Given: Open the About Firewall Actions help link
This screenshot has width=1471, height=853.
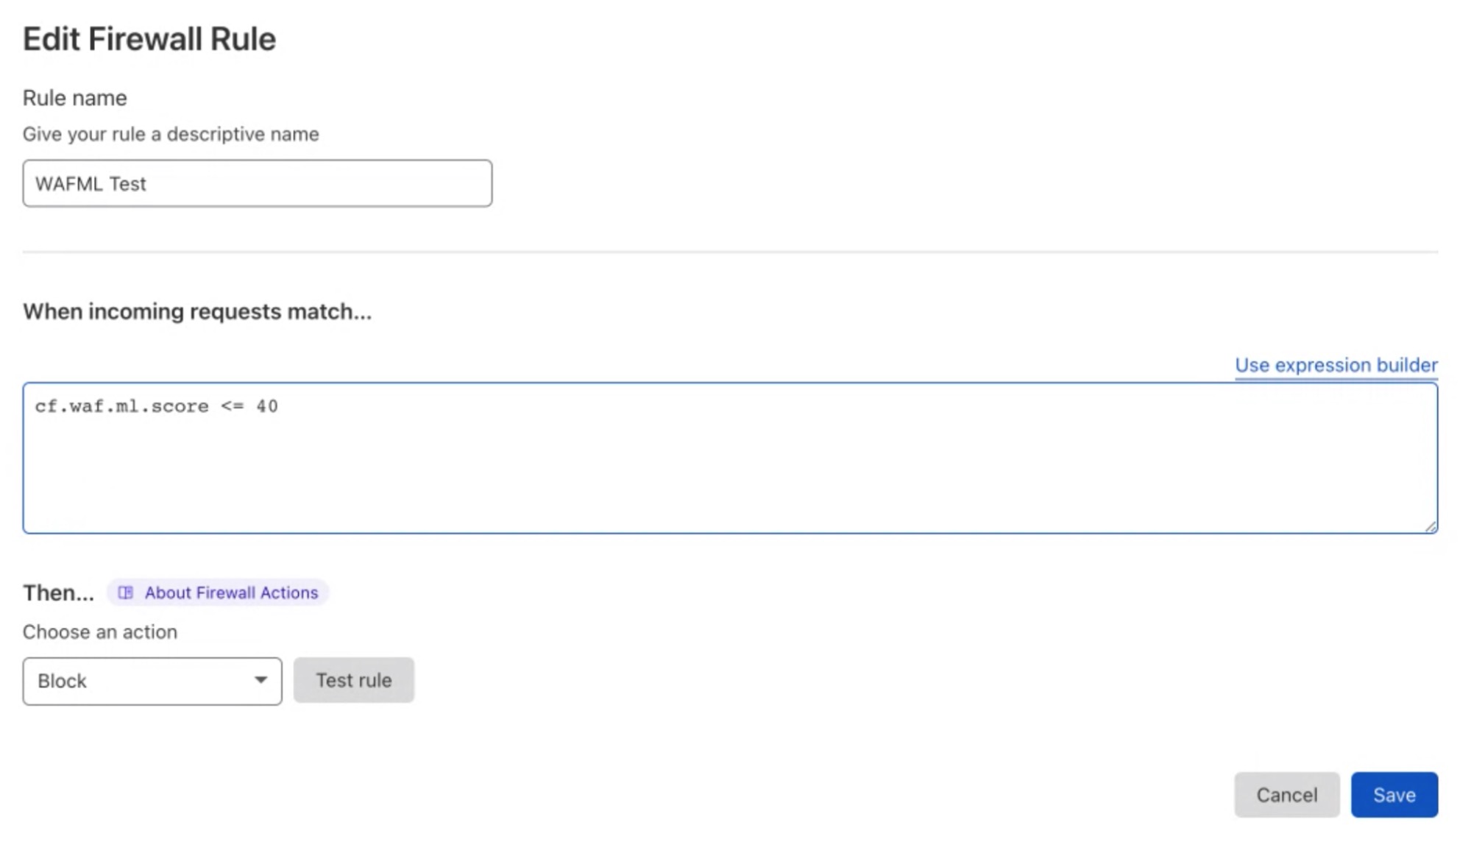Looking at the screenshot, I should (230, 592).
